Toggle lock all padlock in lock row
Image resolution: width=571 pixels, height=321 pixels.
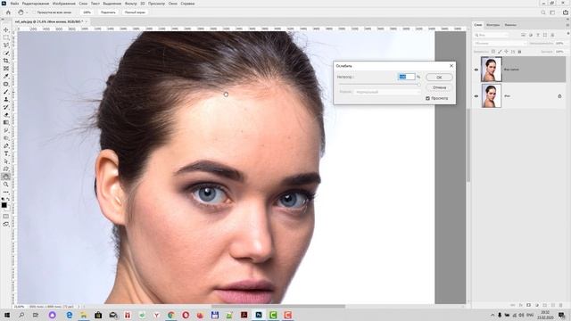coord(519,52)
